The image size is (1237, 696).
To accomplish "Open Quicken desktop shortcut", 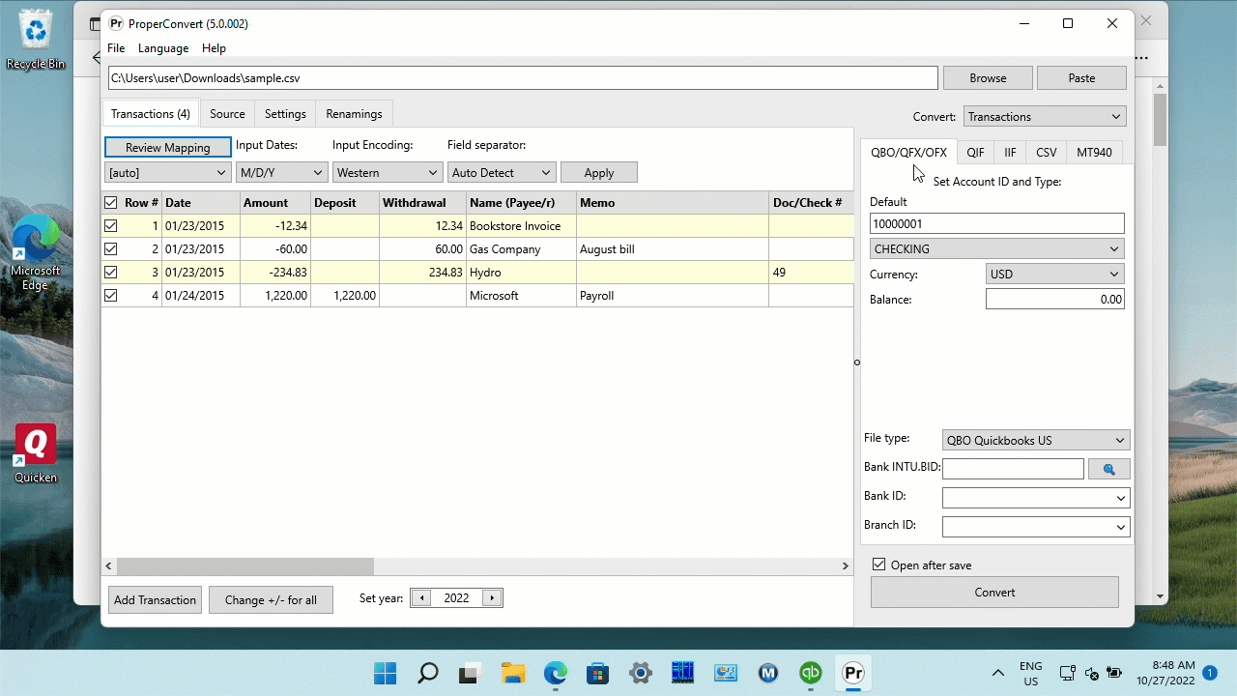I will coord(36,454).
